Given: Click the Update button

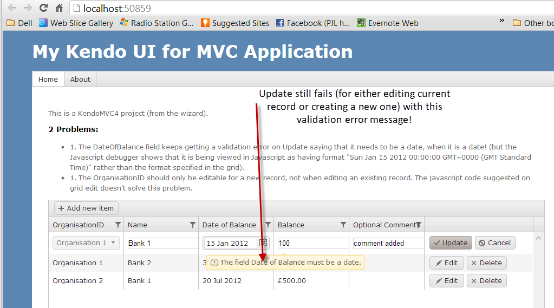Looking at the screenshot, I should [451, 243].
